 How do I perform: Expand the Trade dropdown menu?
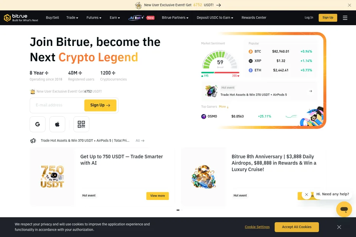click(x=72, y=18)
